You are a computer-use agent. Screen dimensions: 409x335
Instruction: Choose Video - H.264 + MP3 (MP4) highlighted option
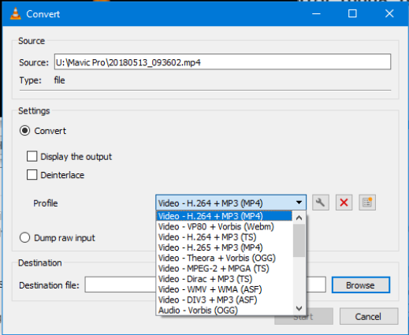pos(224,216)
